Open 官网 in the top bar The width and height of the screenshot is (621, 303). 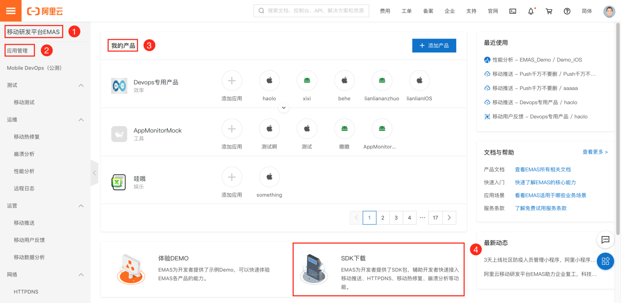493,11
